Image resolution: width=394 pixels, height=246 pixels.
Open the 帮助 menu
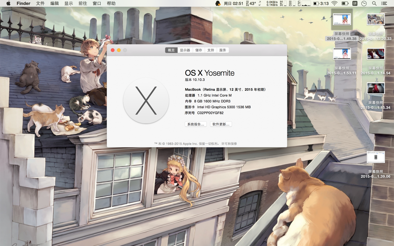click(x=111, y=3)
